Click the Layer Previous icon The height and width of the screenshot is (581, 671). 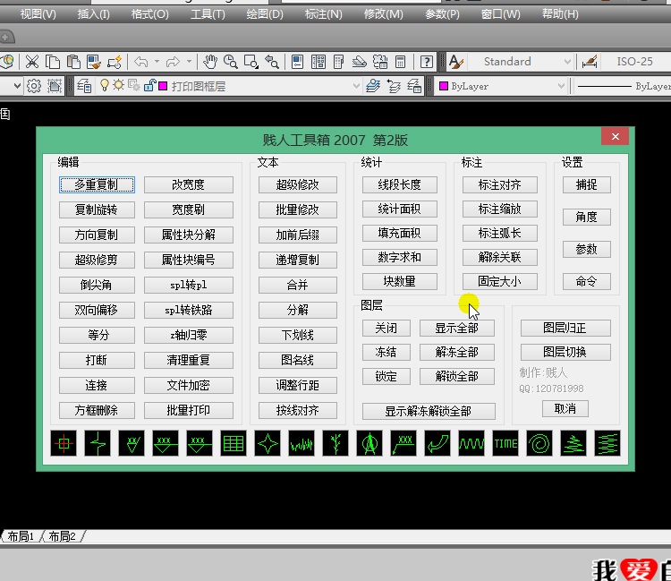[394, 86]
